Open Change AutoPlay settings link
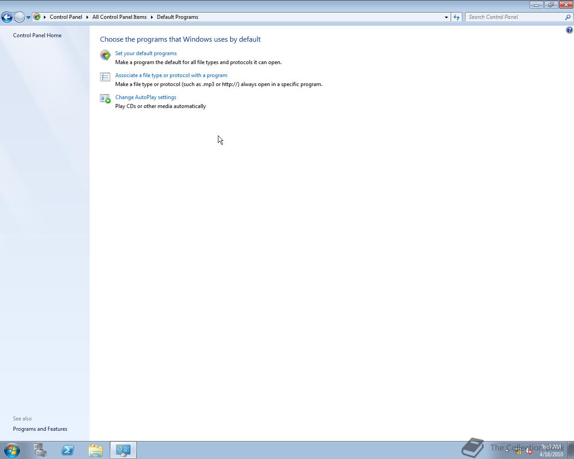The image size is (574, 459). coord(145,97)
